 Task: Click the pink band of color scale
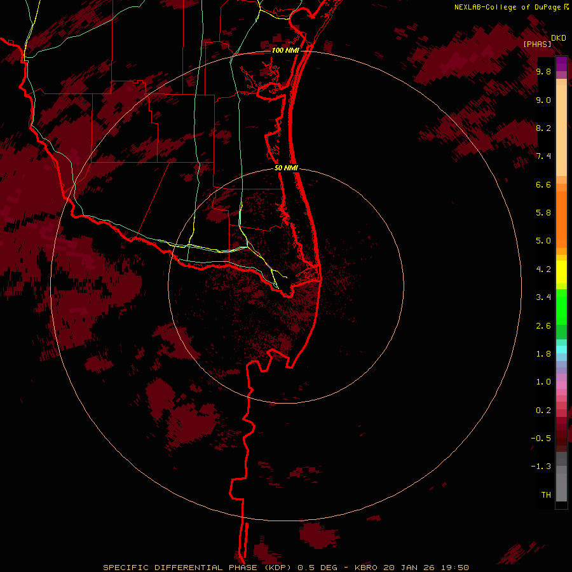click(561, 385)
